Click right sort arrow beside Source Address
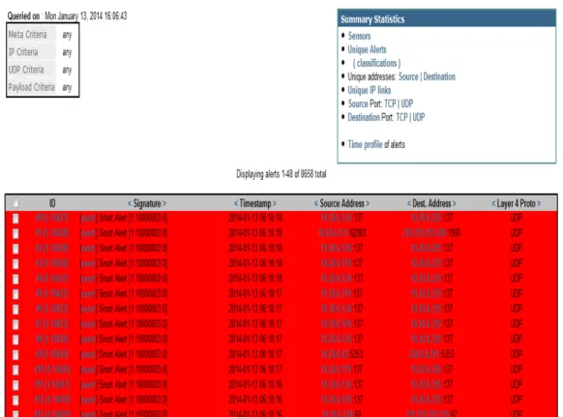Viewport: 563px width, 417px height. coord(368,203)
